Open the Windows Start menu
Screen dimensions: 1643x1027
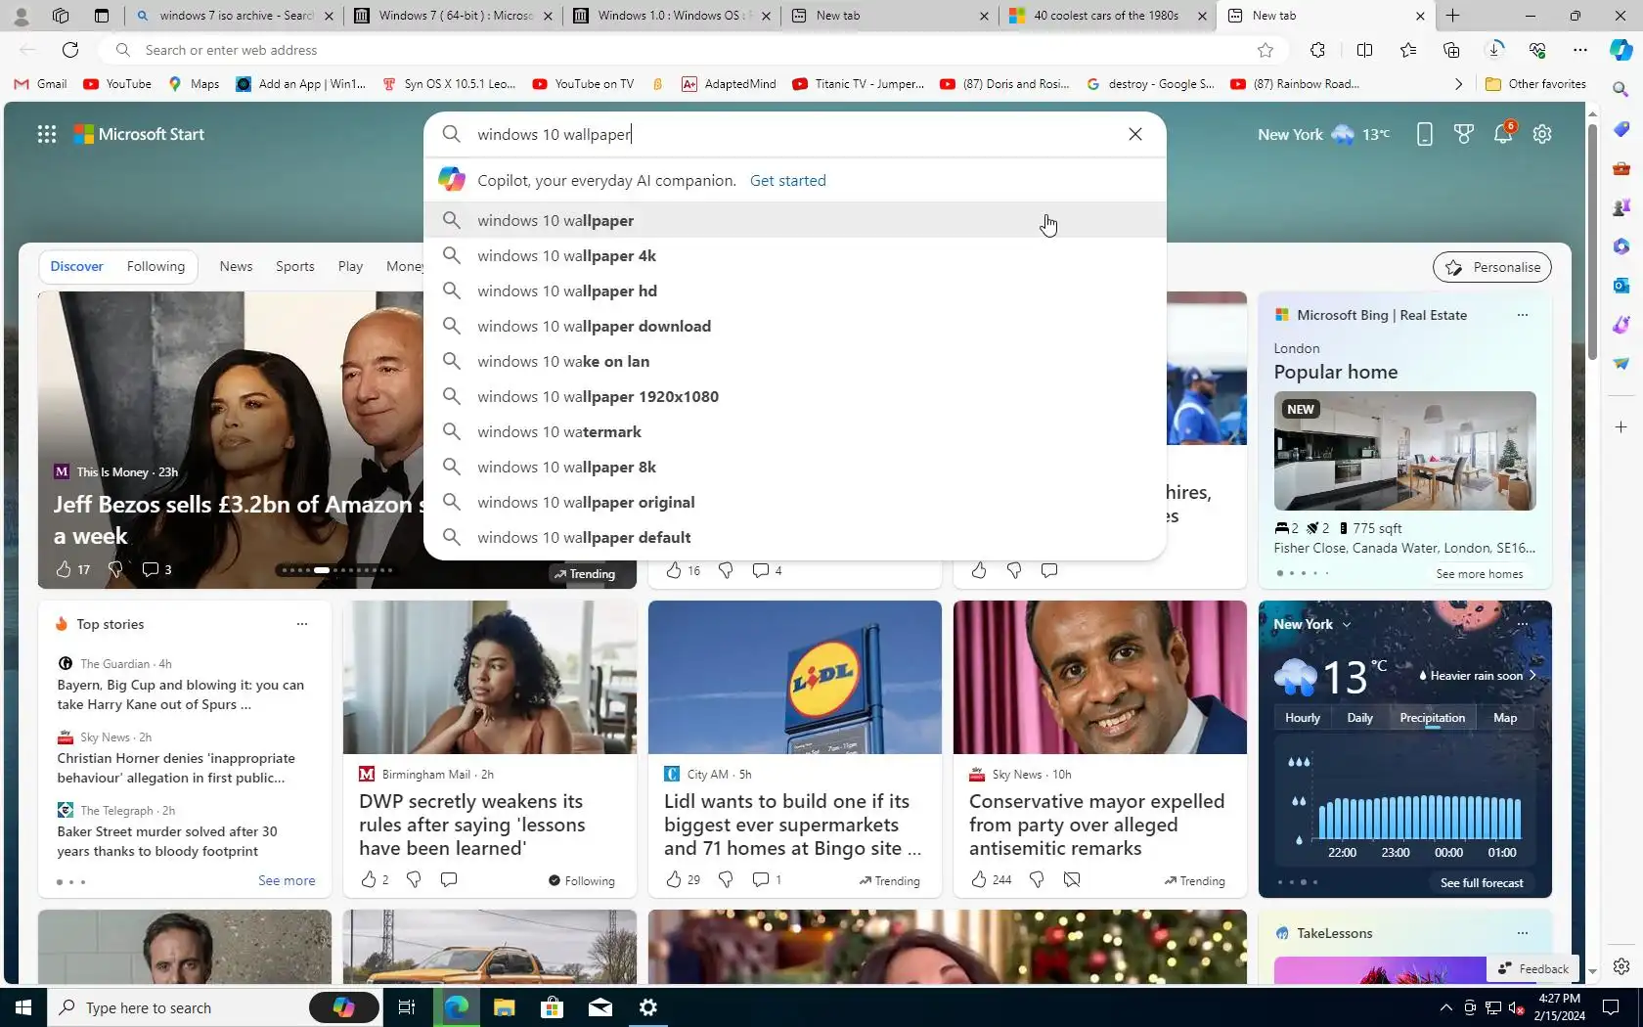pos(23,1007)
